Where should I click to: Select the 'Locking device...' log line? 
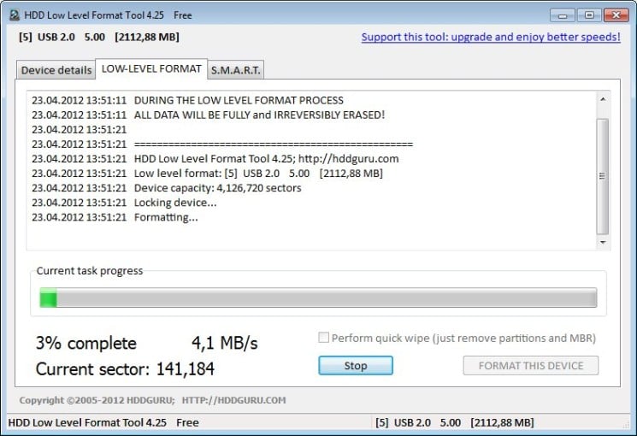(124, 203)
